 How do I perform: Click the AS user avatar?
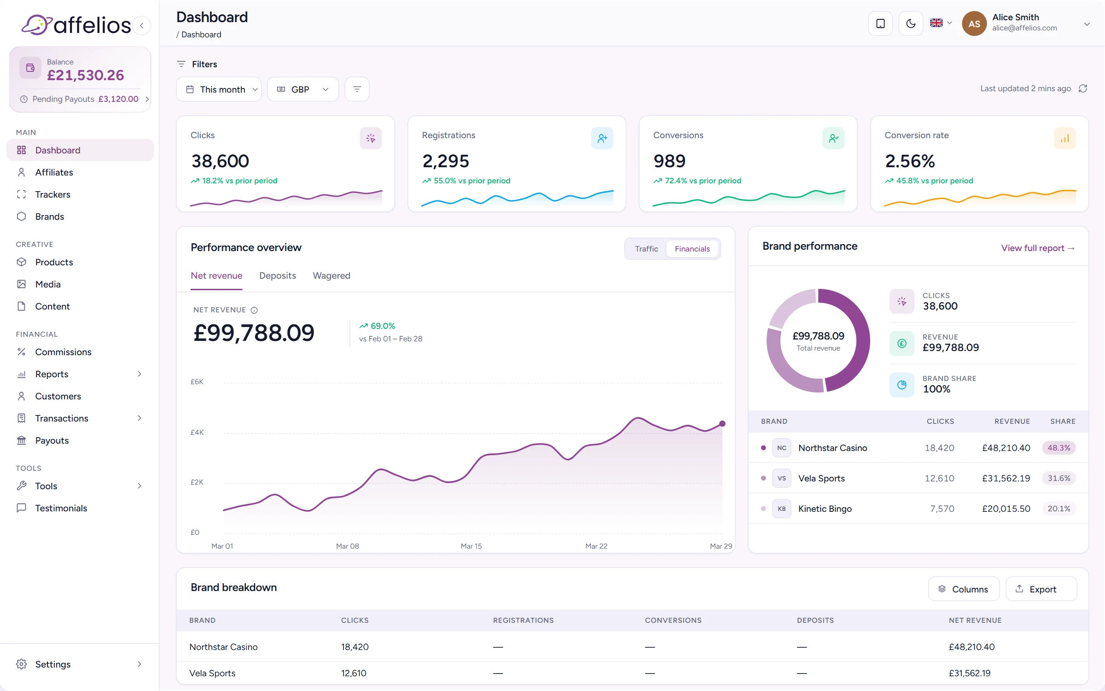tap(974, 24)
